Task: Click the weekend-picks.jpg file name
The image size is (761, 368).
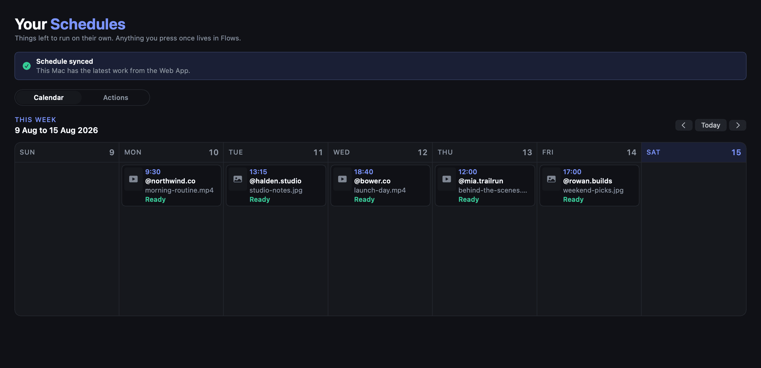Action: [x=593, y=190]
